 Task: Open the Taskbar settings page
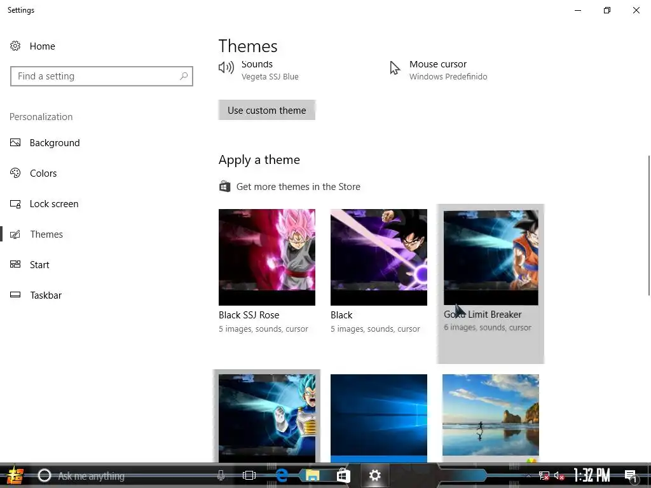[x=46, y=295]
